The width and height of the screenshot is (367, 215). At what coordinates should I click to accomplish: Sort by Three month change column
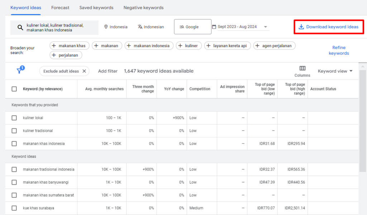click(x=143, y=89)
